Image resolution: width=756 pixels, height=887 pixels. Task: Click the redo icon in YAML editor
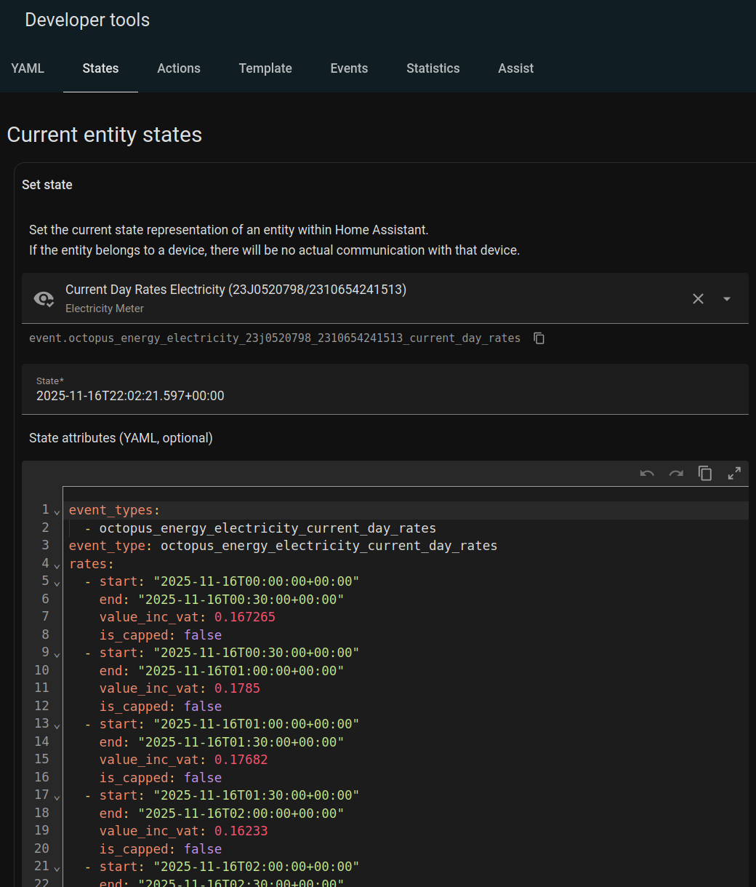coord(676,474)
